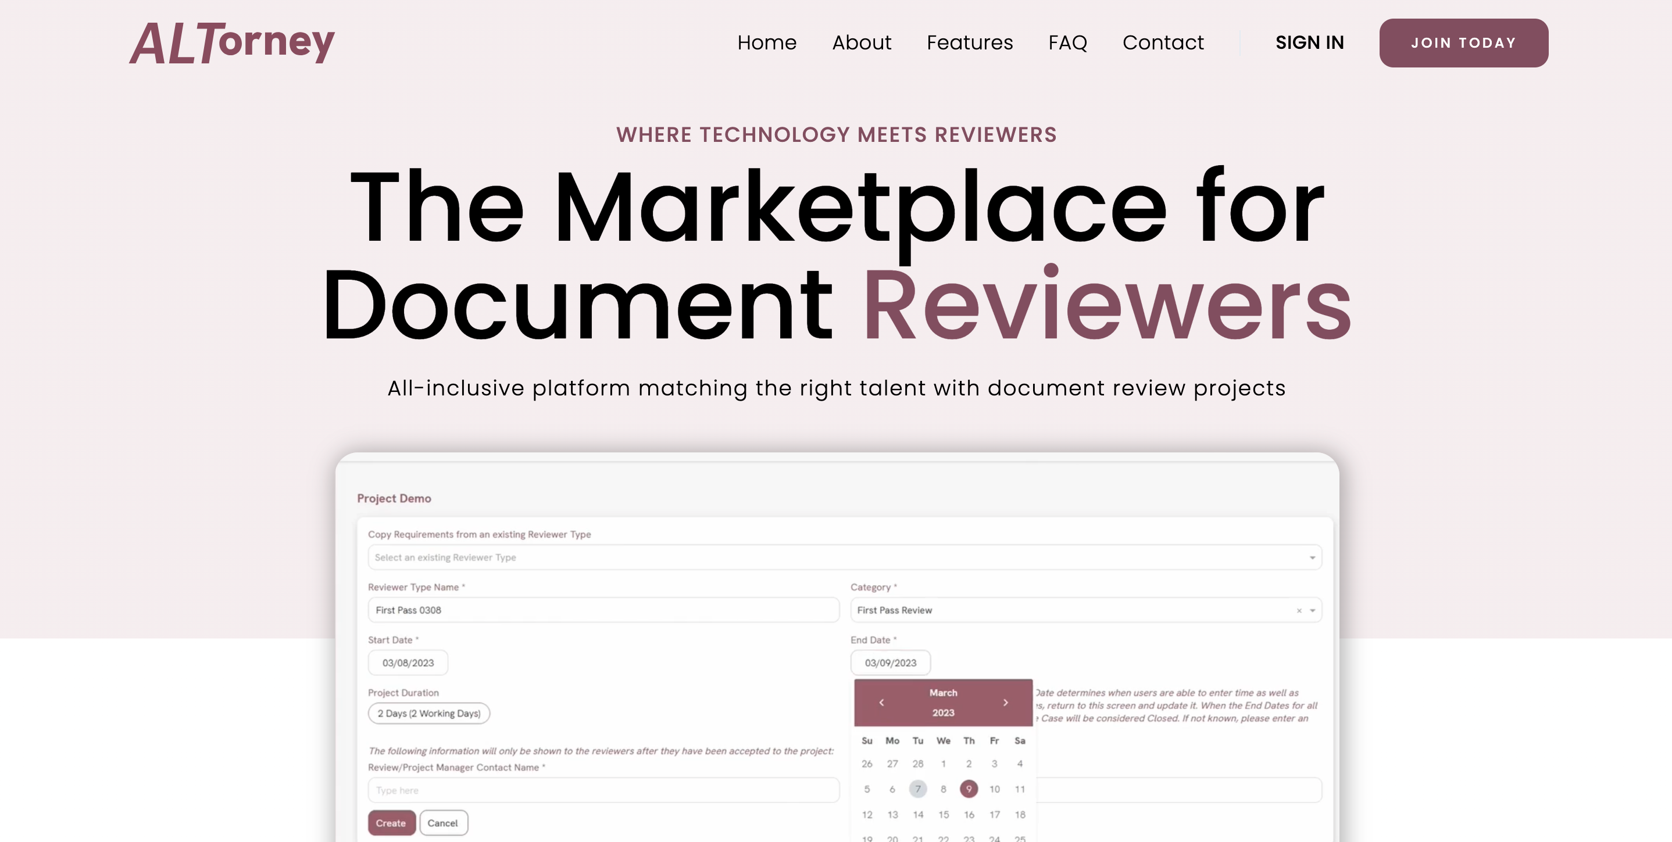1672x842 pixels.
Task: Open the Home menu item
Action: pyautogui.click(x=767, y=43)
